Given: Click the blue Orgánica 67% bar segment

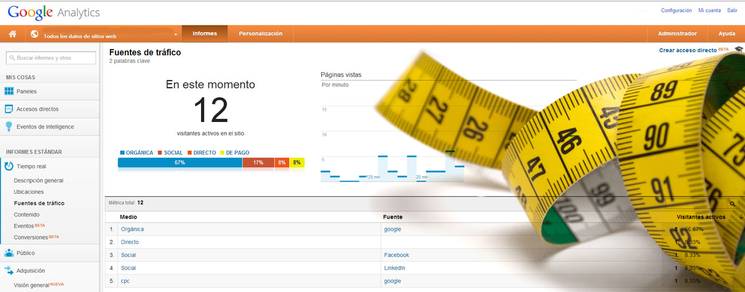Looking at the screenshot, I should [180, 163].
